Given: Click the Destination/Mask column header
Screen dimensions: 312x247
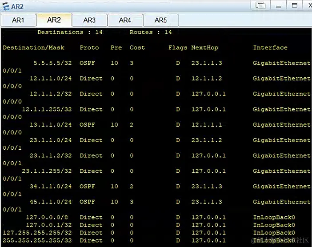Looking at the screenshot, I should point(34,48).
